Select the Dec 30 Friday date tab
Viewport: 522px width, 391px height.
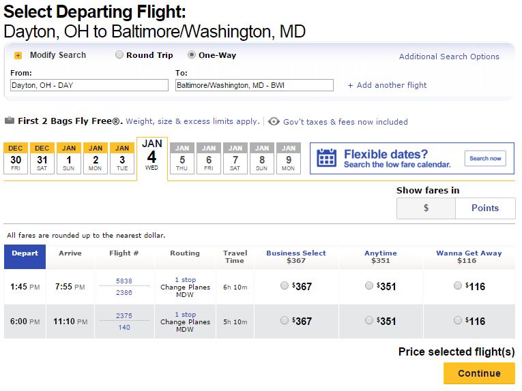pyautogui.click(x=16, y=158)
